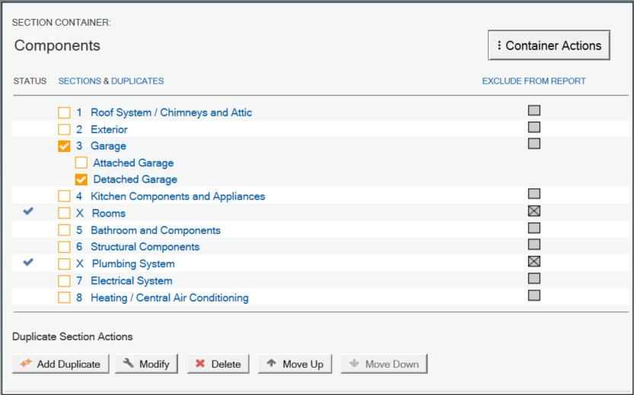Open the Bathroom and Components link
This screenshot has width=634, height=395.
point(156,230)
